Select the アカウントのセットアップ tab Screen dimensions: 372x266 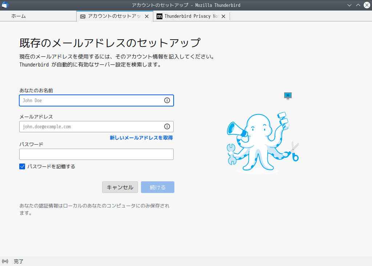[115, 16]
